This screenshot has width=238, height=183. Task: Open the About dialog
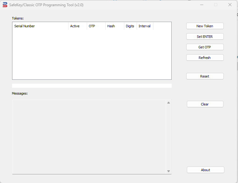(205, 170)
